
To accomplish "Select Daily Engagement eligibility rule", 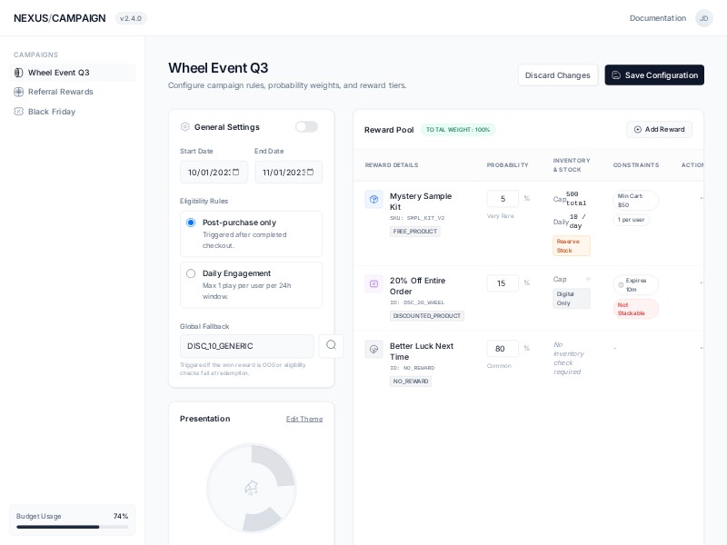I will 251,284.
